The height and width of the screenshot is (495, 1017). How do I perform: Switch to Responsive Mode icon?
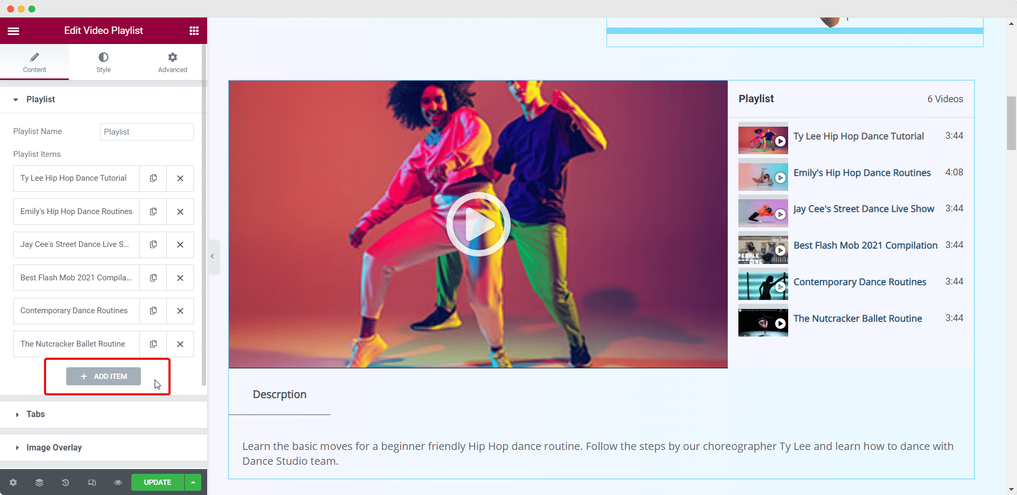91,482
